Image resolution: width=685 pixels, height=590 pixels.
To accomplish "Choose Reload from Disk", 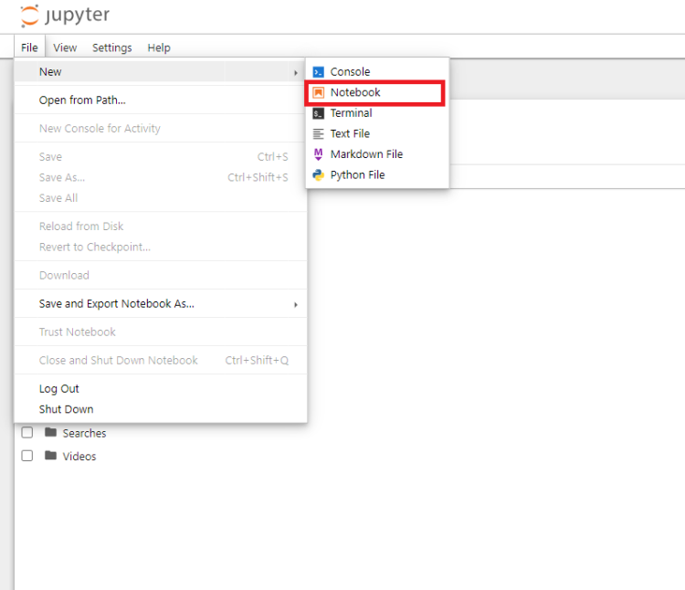I will (161, 227).
